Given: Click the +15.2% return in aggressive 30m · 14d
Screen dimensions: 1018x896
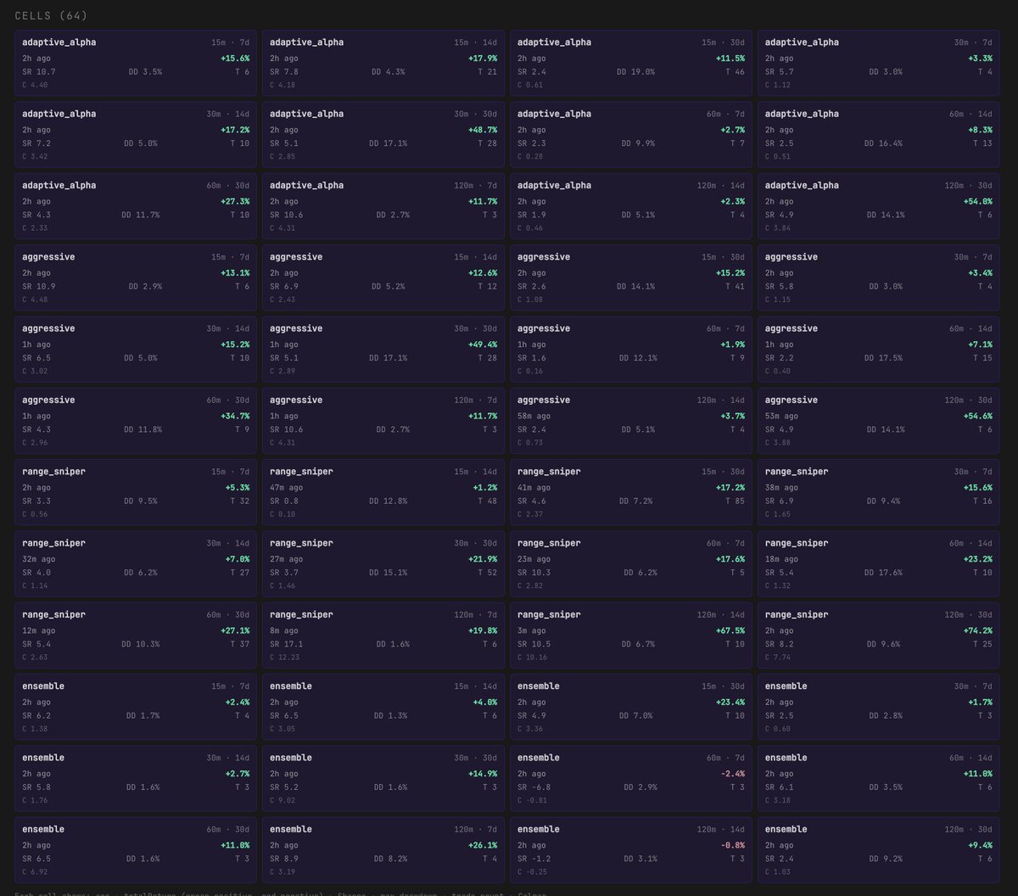Looking at the screenshot, I should coord(235,344).
